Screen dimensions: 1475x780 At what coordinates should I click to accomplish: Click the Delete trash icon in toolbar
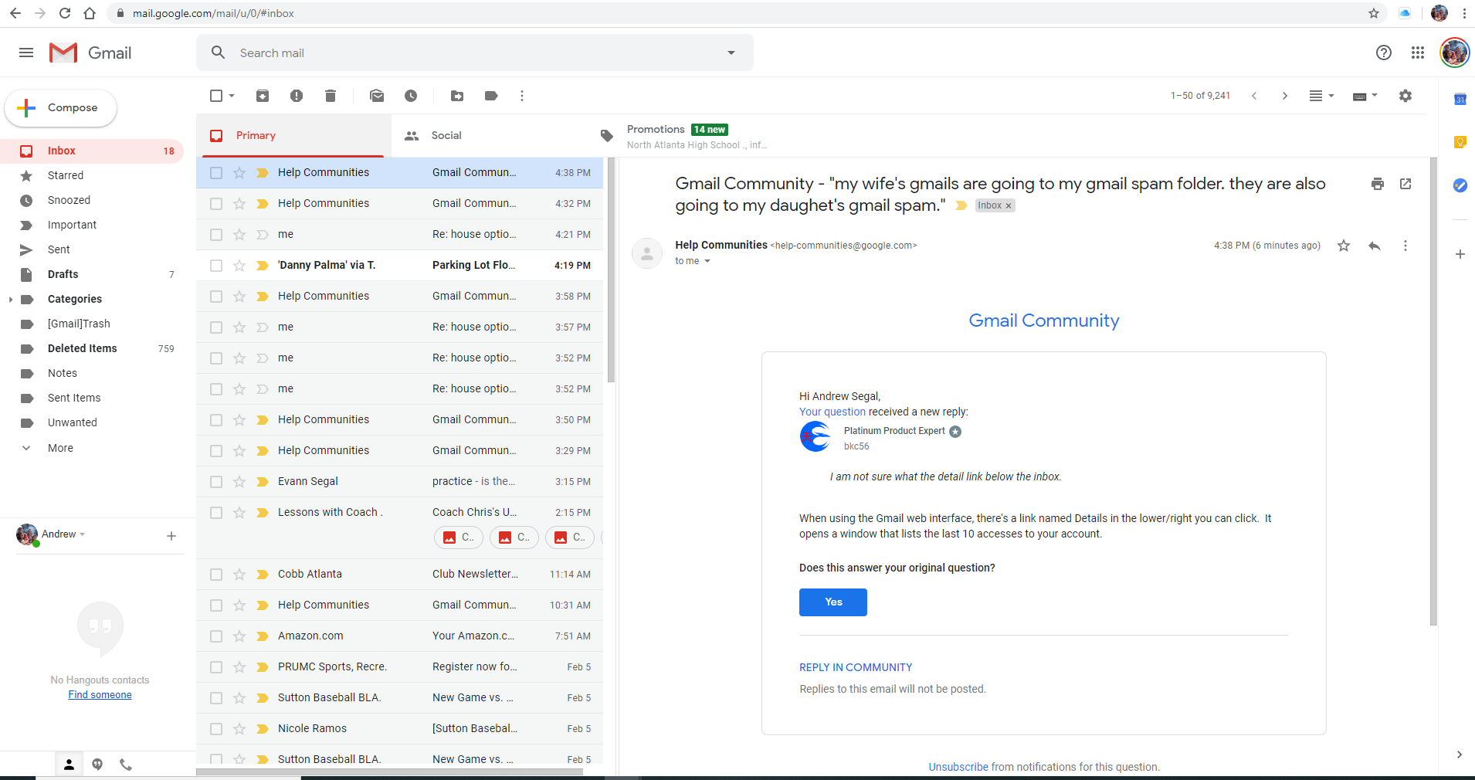331,96
